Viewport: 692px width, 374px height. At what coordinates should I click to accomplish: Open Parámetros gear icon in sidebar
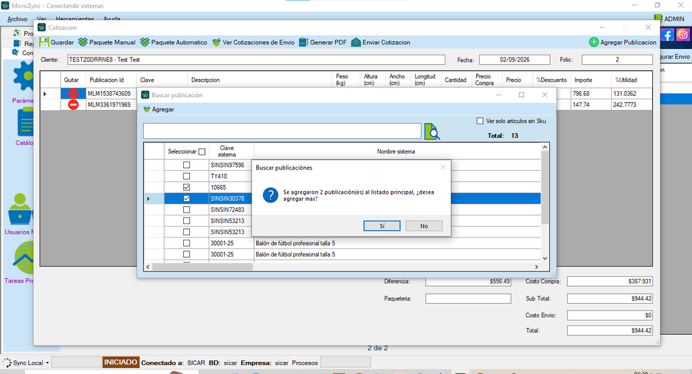tap(24, 77)
